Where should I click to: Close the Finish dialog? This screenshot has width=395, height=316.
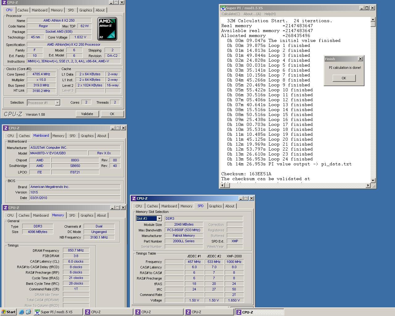(x=360, y=59)
